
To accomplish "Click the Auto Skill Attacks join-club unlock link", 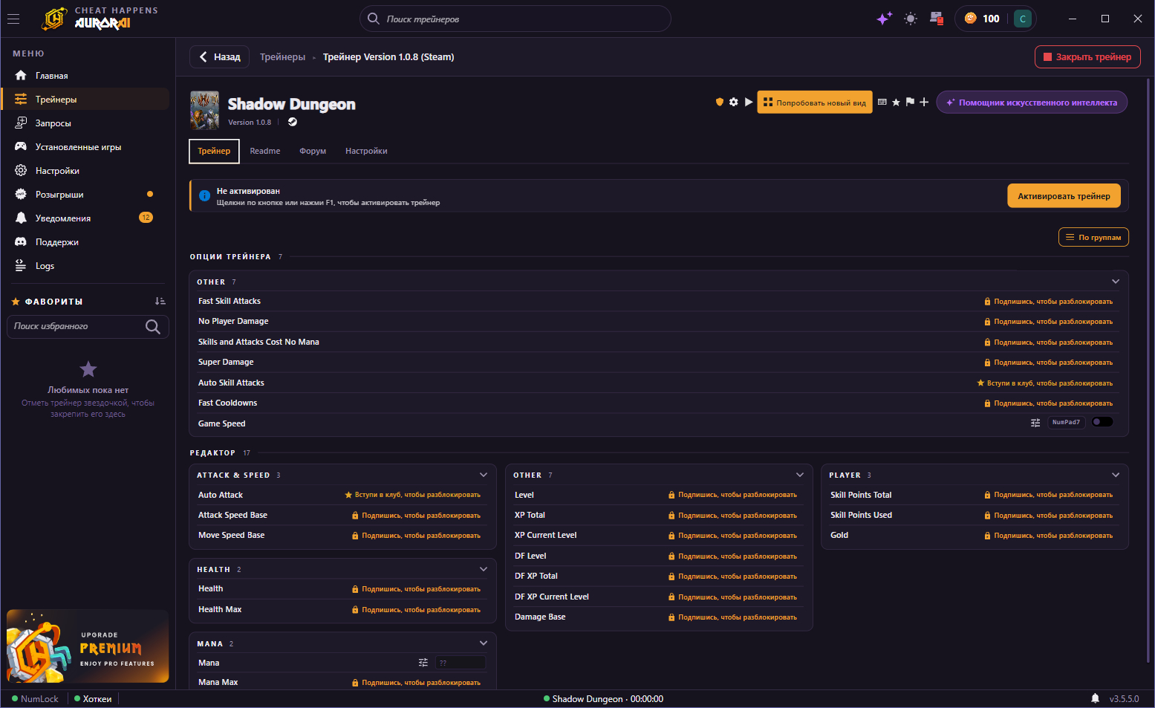I will tap(1044, 383).
